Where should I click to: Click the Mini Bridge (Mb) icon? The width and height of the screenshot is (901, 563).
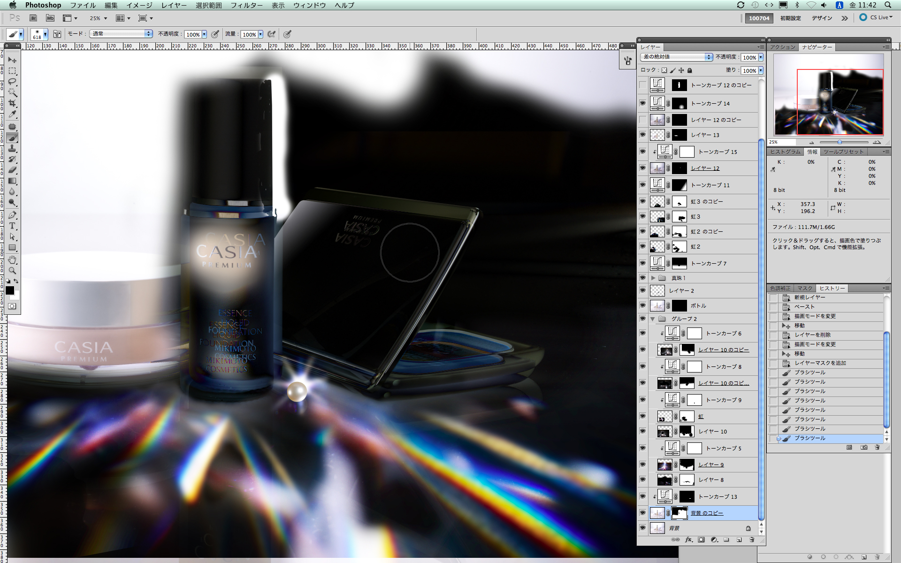coord(50,18)
